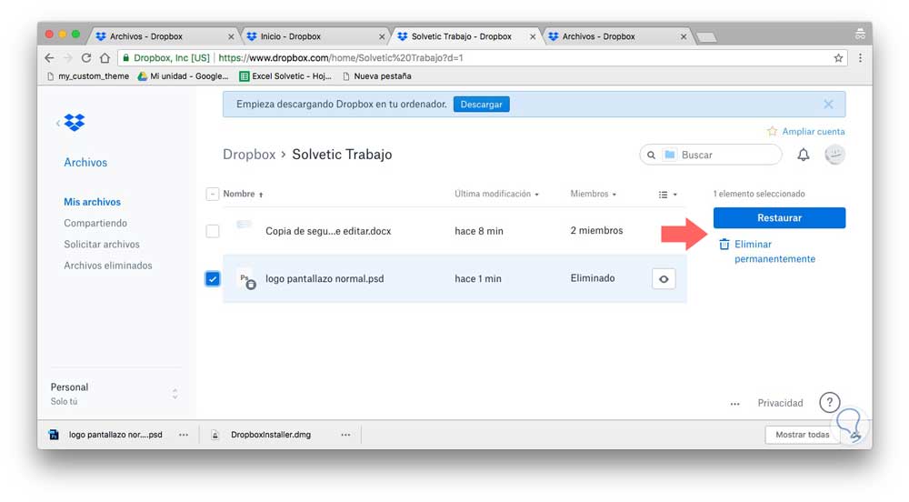
Task: Open the account avatar menu
Action: coord(834,155)
